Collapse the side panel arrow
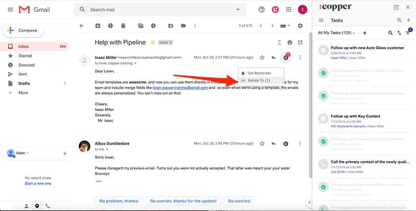Image resolution: width=416 pixels, height=211 pixels. (x=310, y=203)
